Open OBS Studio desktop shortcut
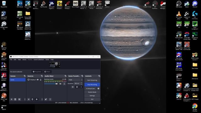 [x=179, y=4]
